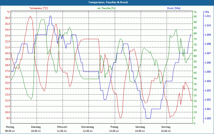
Task: Click the "Samstag" day label
Action: click(x=140, y=127)
